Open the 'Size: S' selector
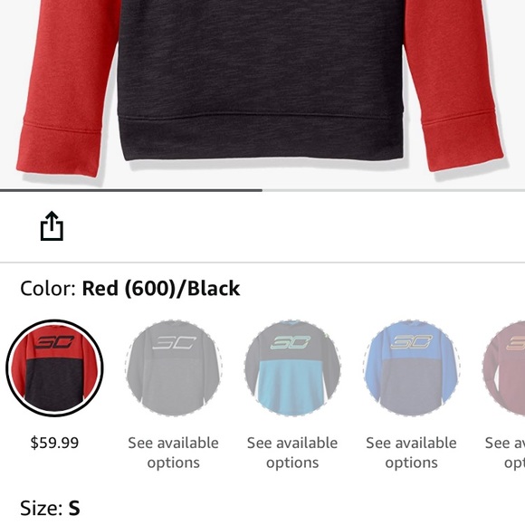The image size is (525, 525). point(50,508)
